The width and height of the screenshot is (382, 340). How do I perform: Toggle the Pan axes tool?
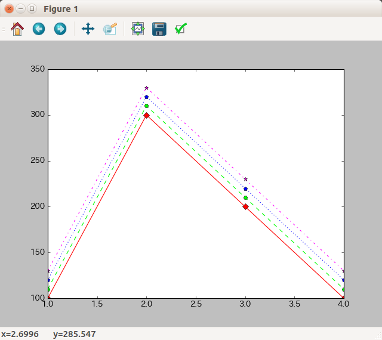click(88, 29)
